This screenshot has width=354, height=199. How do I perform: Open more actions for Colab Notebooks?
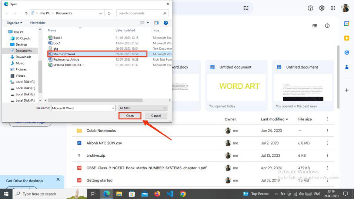coord(327,130)
